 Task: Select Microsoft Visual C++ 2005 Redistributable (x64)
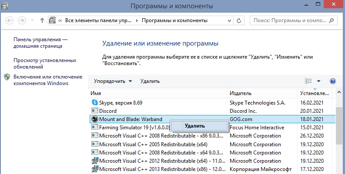[x=153, y=144]
